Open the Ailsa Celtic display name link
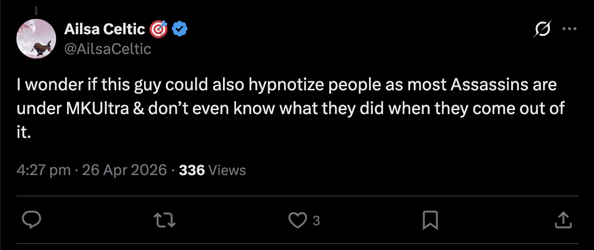Screen dimensions: 594x250 click(105, 30)
